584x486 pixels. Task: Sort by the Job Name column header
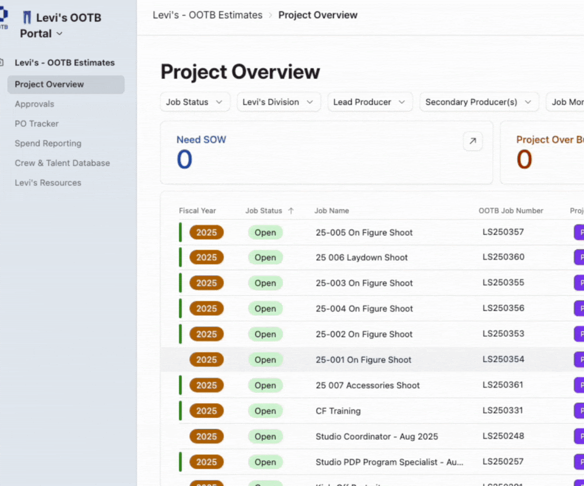tap(331, 211)
